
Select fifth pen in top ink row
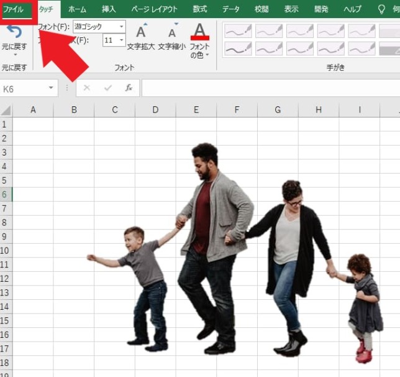pos(361,31)
